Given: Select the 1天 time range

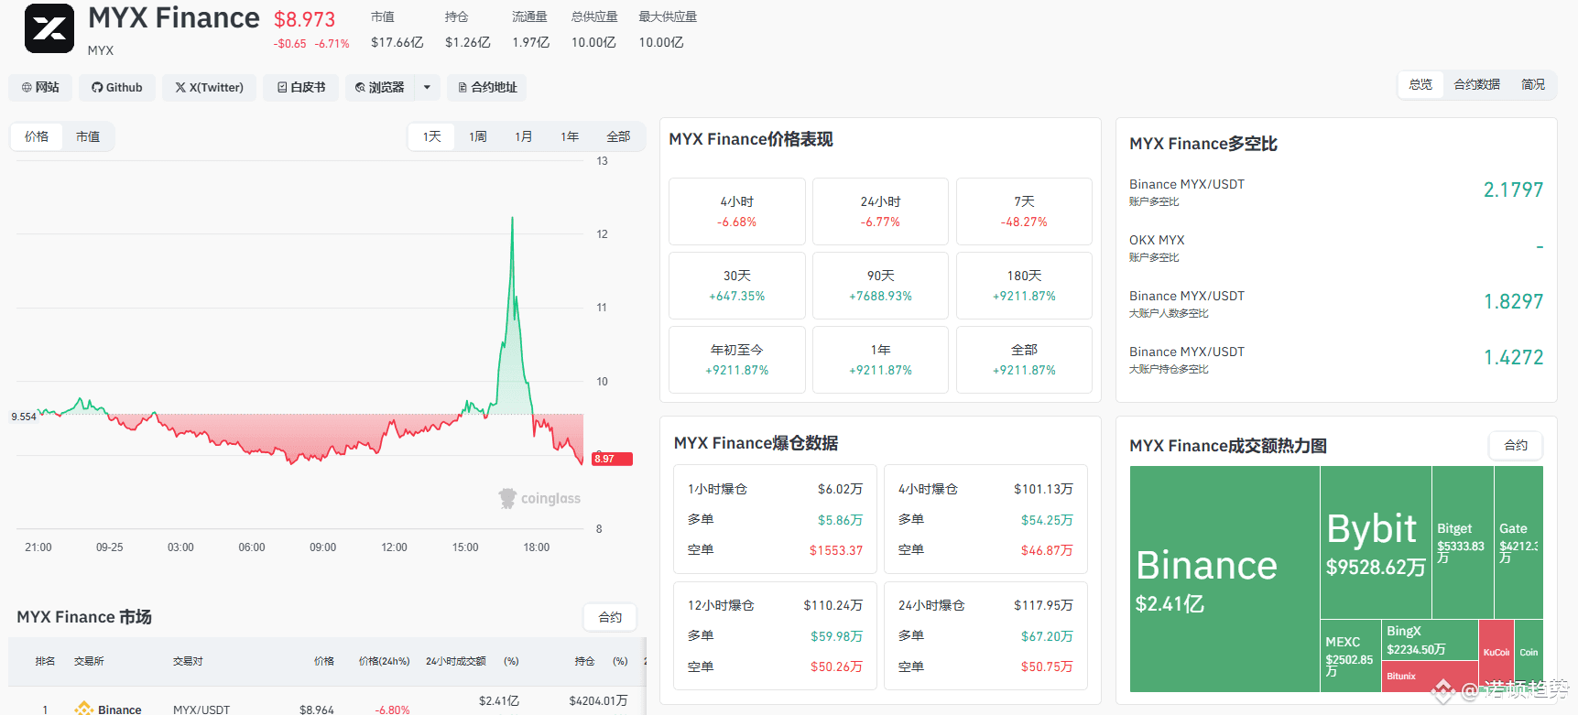Looking at the screenshot, I should point(432,136).
